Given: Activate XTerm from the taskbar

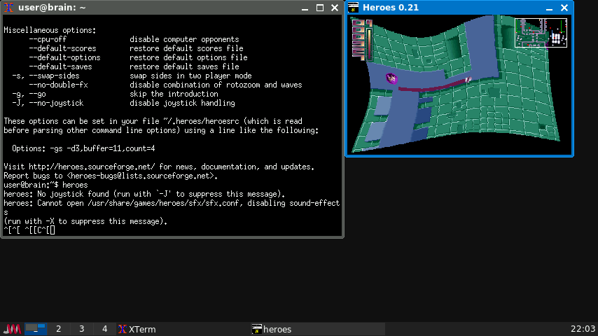Looking at the screenshot, I should pyautogui.click(x=137, y=329).
